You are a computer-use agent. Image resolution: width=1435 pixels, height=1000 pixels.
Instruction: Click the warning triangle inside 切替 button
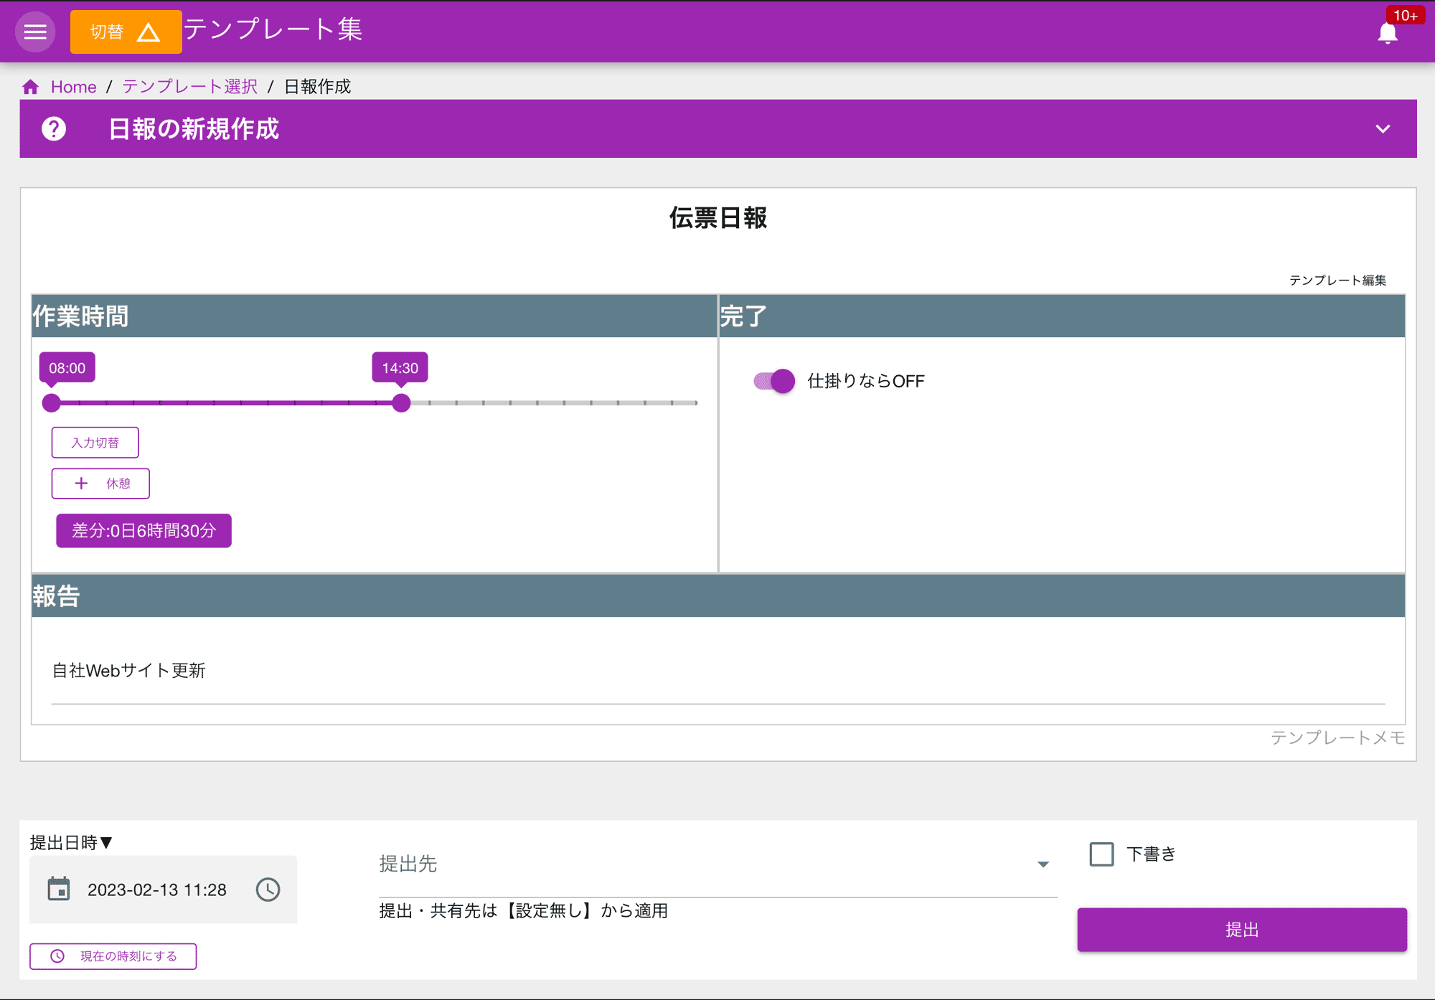(149, 32)
